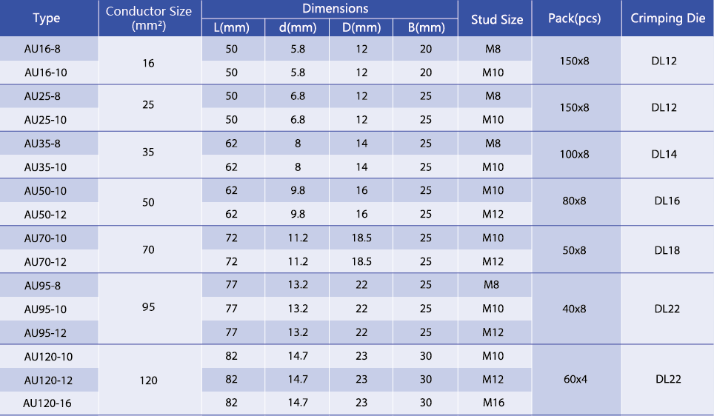This screenshot has height=416, width=714.
Task: Select the AU35-8 type cell
Action: (x=49, y=144)
